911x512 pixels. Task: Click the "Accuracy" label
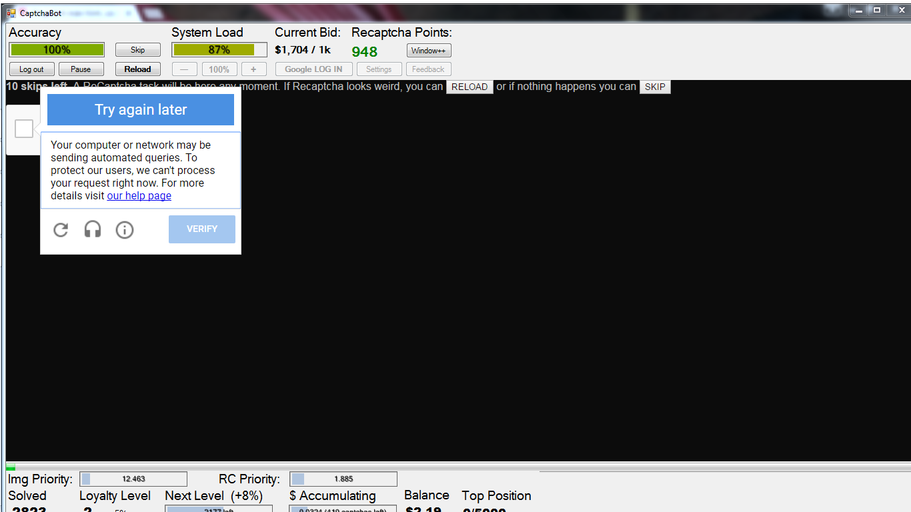coord(35,33)
